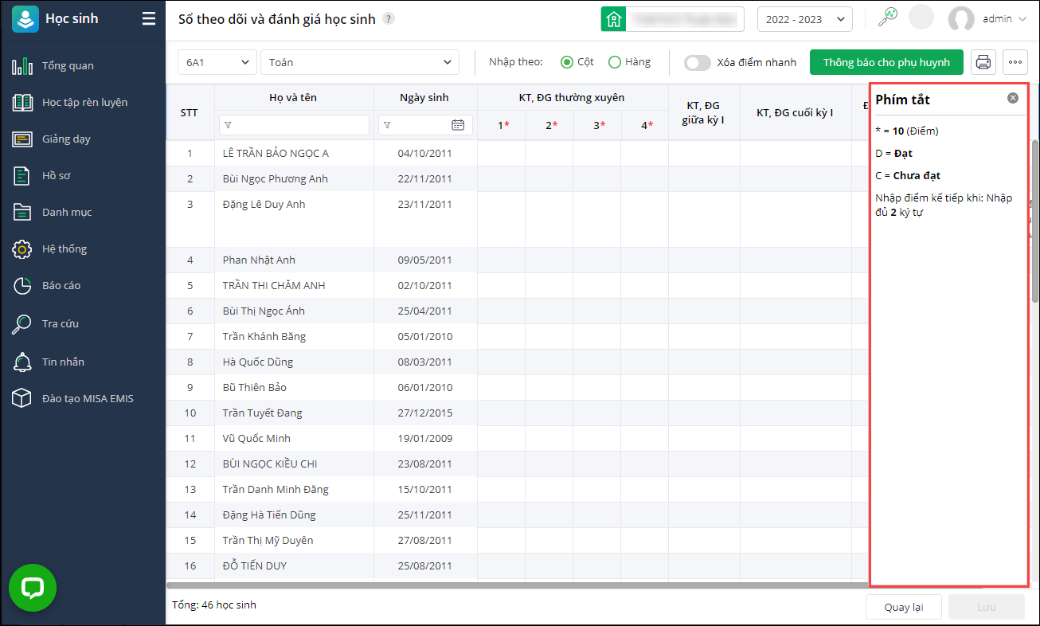
Task: Select student TRẦN THI CHÂM ANH
Action: click(x=274, y=286)
